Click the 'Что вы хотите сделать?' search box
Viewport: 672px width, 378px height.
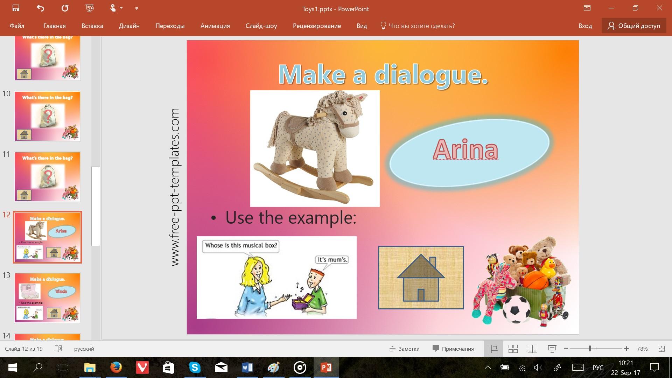click(418, 26)
